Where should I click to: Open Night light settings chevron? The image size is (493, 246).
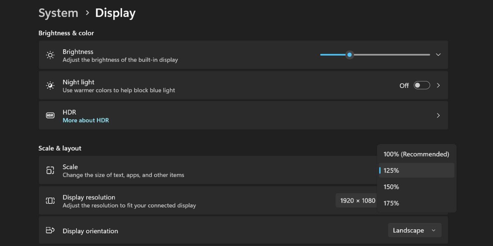pos(438,85)
